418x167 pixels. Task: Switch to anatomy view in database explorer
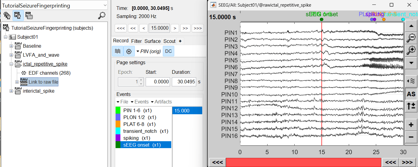tap(7, 15)
